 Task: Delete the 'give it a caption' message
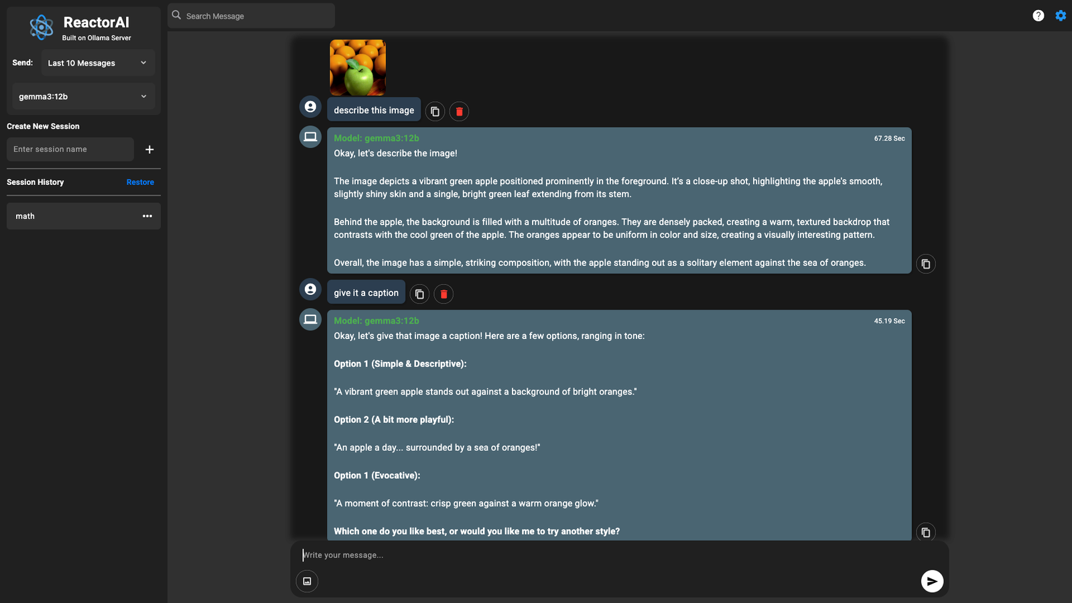click(444, 293)
